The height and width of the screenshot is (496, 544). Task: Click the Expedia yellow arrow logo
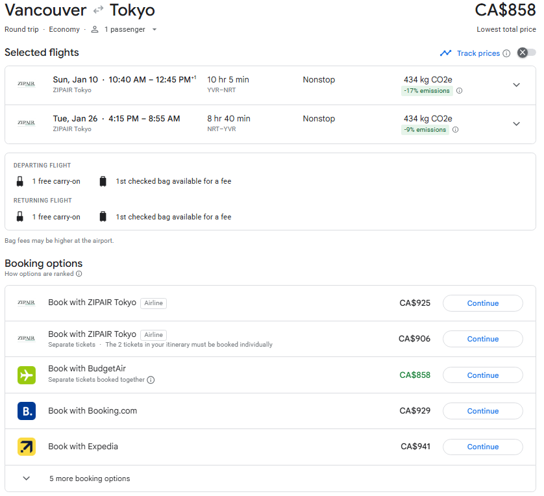click(27, 447)
